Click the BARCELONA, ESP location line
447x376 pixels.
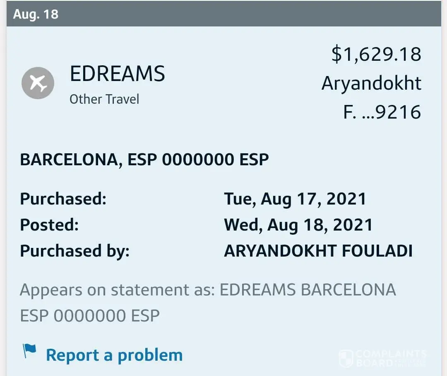click(144, 159)
